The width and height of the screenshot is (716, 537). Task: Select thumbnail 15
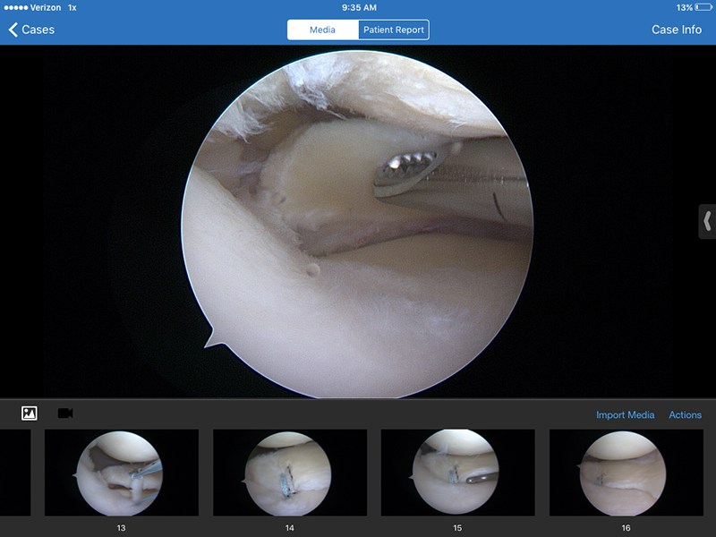click(x=458, y=473)
